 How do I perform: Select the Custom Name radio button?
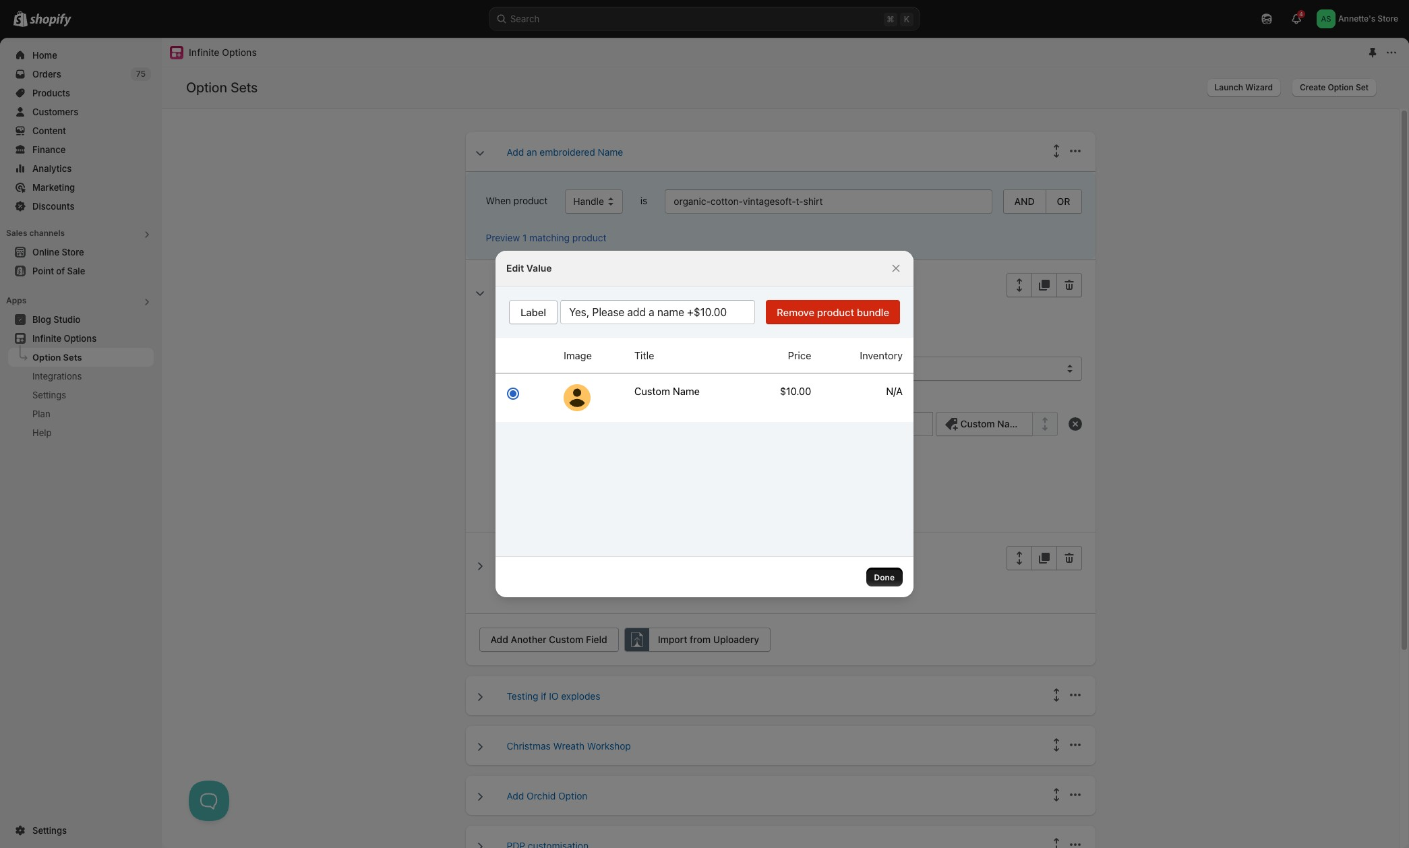click(513, 394)
